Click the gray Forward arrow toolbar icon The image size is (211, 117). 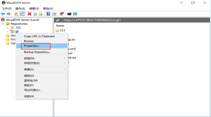pos(8,14)
